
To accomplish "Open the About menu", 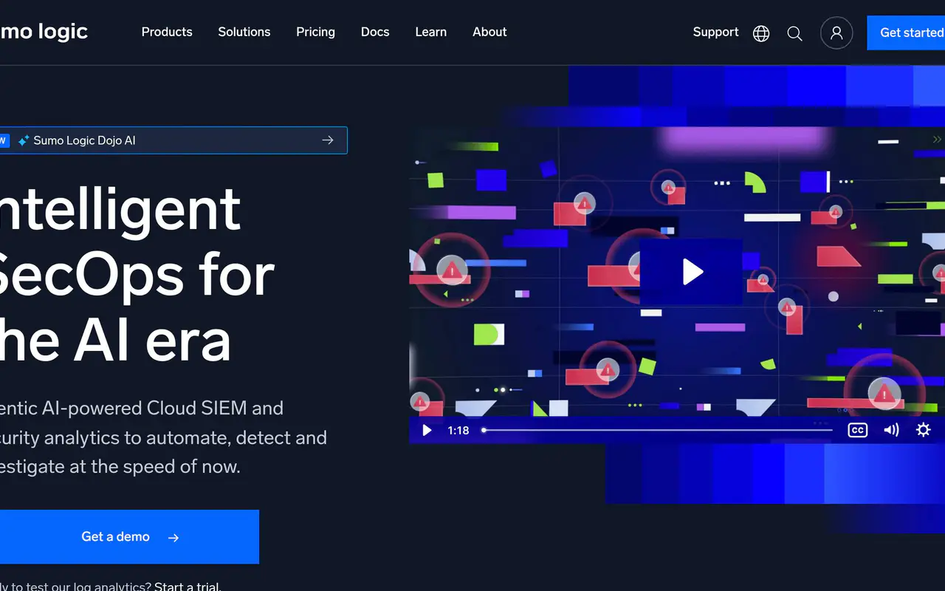I will tap(489, 32).
